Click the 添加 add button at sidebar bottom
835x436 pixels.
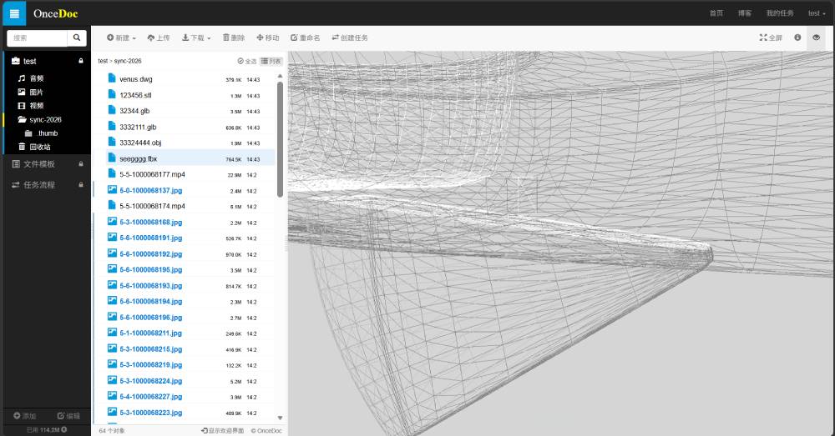coord(24,416)
